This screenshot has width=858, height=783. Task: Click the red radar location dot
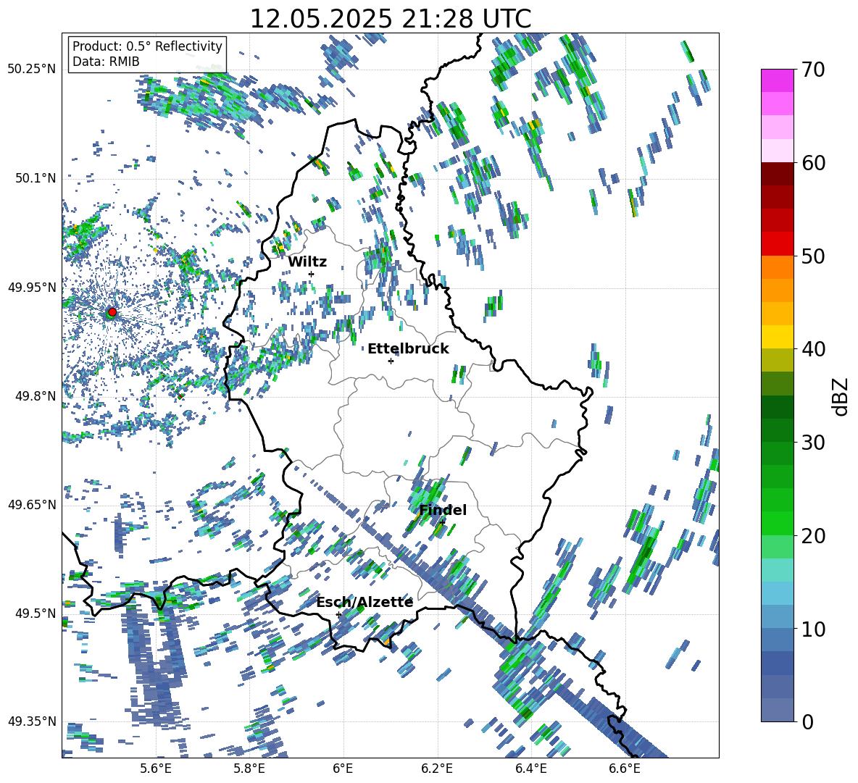coord(112,312)
